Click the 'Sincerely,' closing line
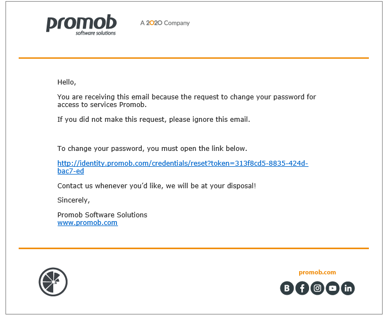 (74, 200)
